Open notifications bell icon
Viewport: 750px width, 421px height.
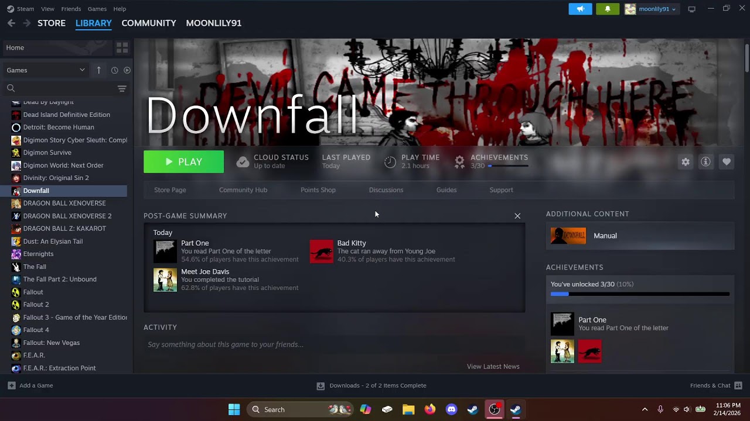[608, 9]
